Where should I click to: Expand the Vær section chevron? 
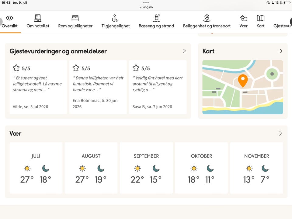(281, 133)
